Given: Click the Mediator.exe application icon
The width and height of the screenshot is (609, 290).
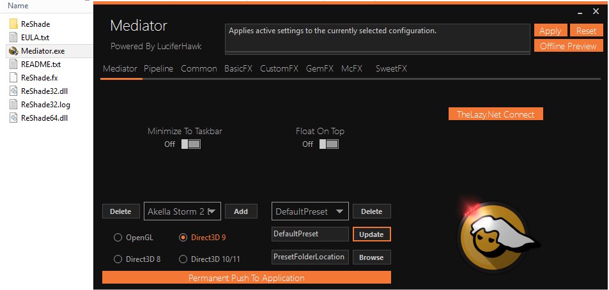Looking at the screenshot, I should click(13, 51).
